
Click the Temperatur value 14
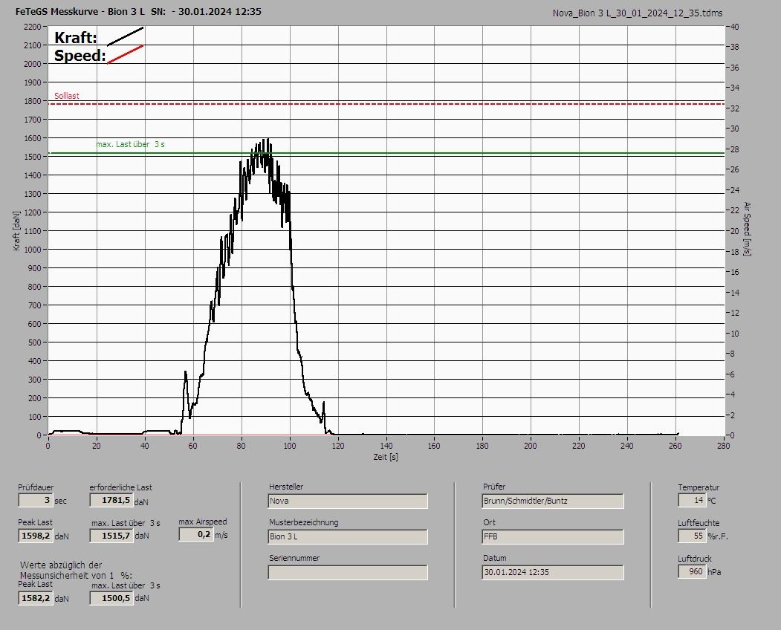point(692,500)
